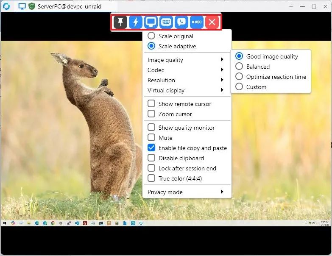Start session recording with REC button
Viewport: 332px width, 256px height.
[197, 22]
